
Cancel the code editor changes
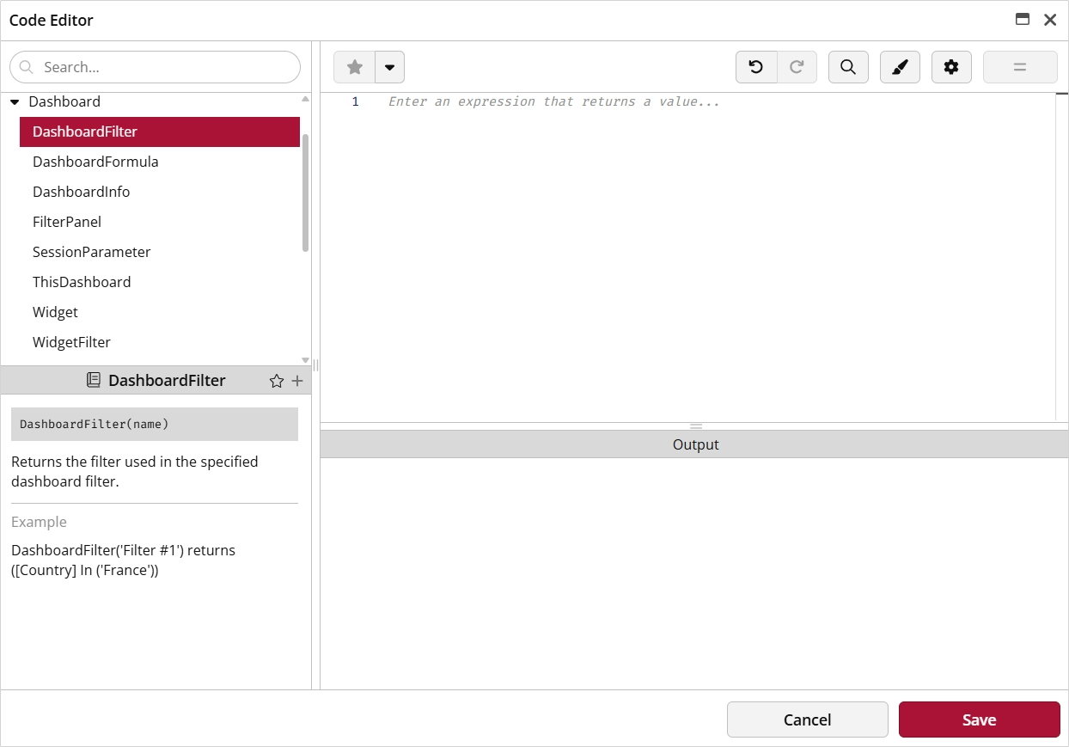point(807,719)
